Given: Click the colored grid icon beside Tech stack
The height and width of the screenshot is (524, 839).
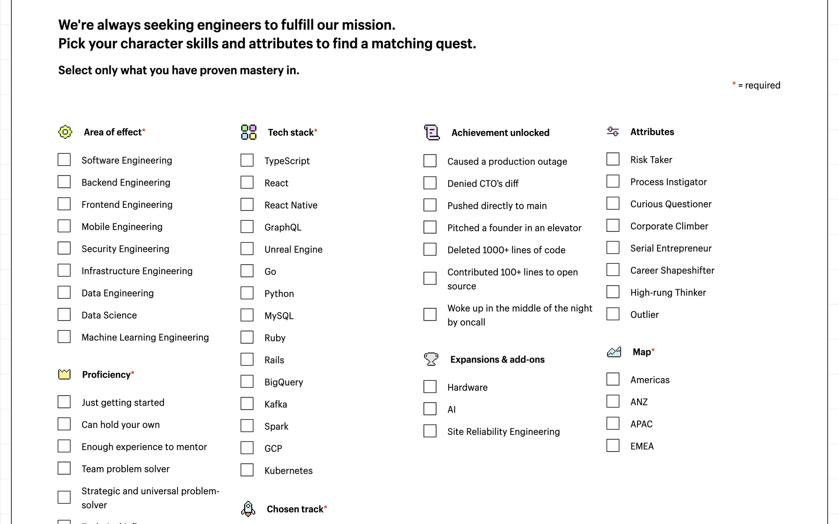Looking at the screenshot, I should 249,132.
